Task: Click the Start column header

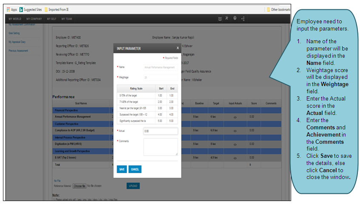Action: (161, 89)
